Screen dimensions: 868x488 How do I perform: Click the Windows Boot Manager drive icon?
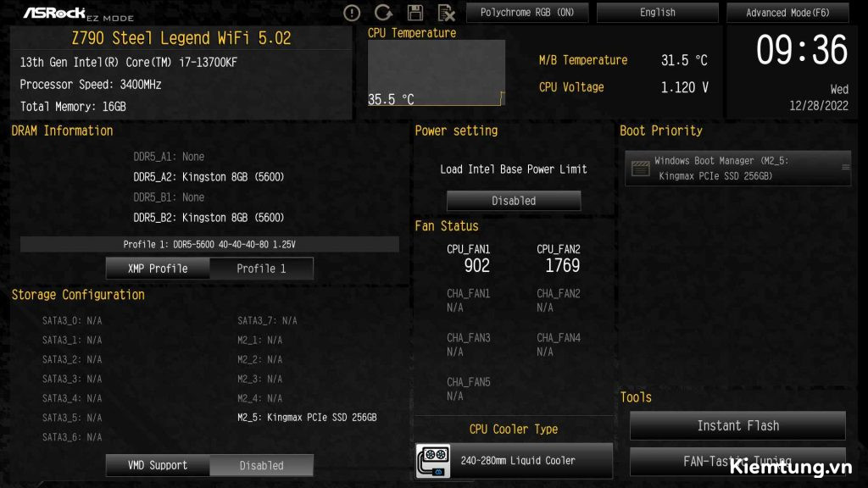point(641,169)
